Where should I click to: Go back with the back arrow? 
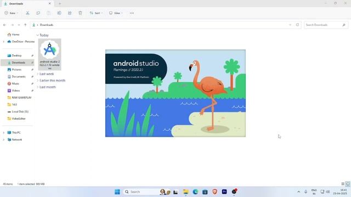(x=5, y=25)
